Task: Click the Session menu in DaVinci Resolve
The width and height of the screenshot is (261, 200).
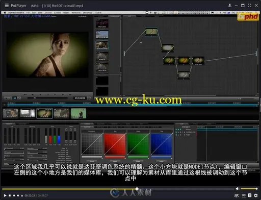Action: 48,13
